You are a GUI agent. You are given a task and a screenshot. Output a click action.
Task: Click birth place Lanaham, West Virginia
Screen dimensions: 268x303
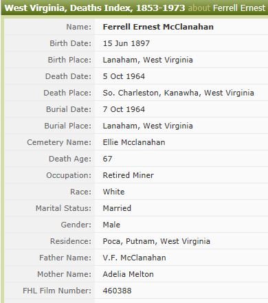click(x=148, y=60)
